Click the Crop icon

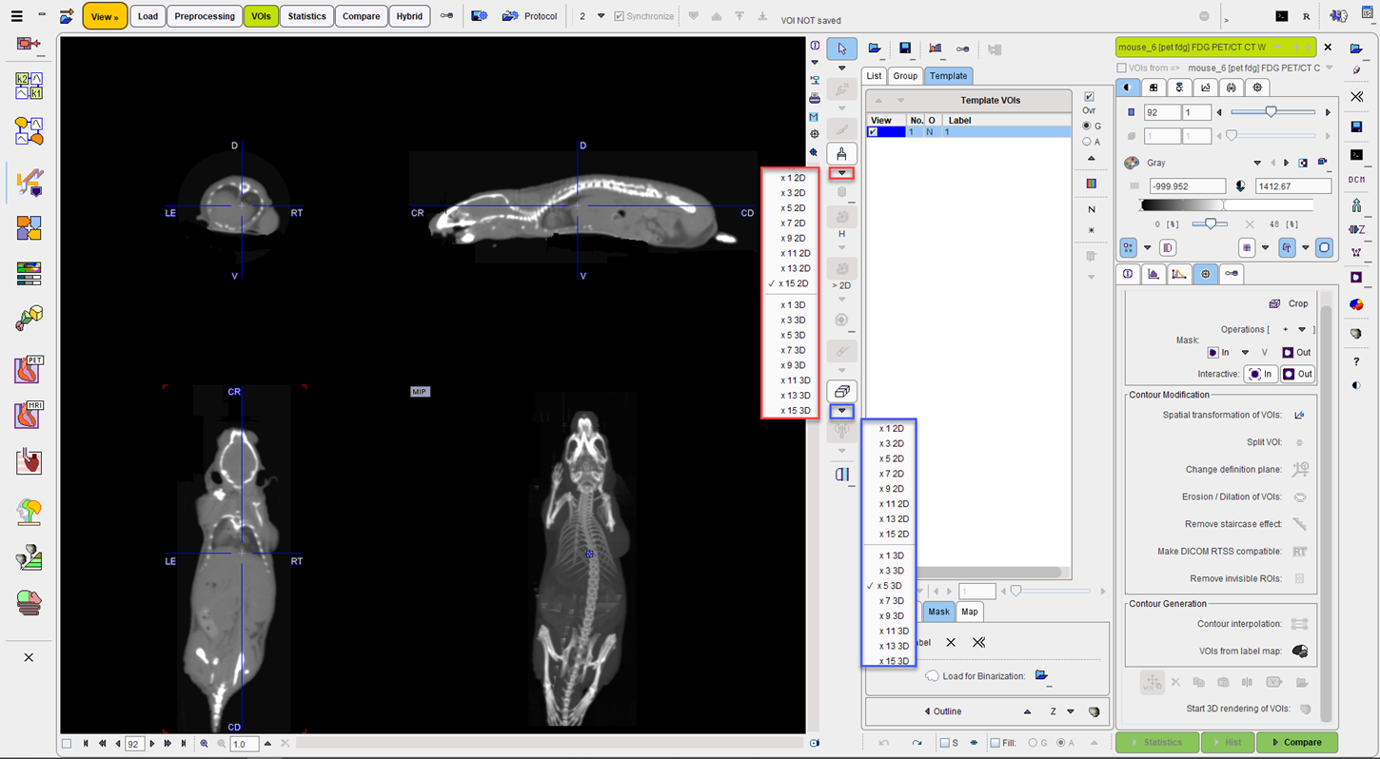1274,303
